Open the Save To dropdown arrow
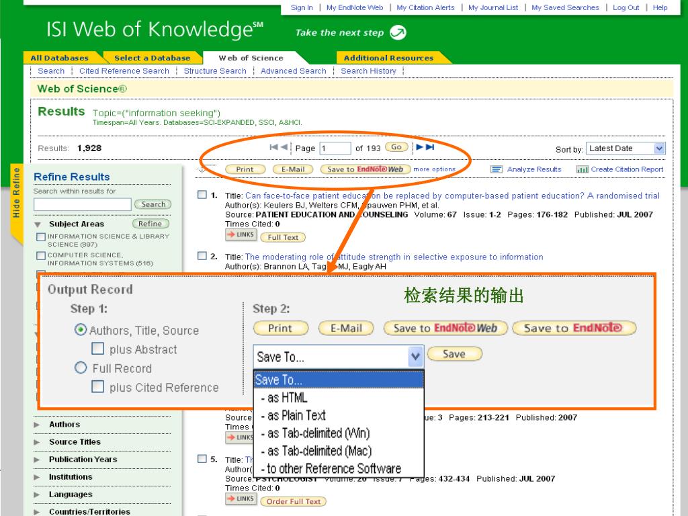 [415, 356]
